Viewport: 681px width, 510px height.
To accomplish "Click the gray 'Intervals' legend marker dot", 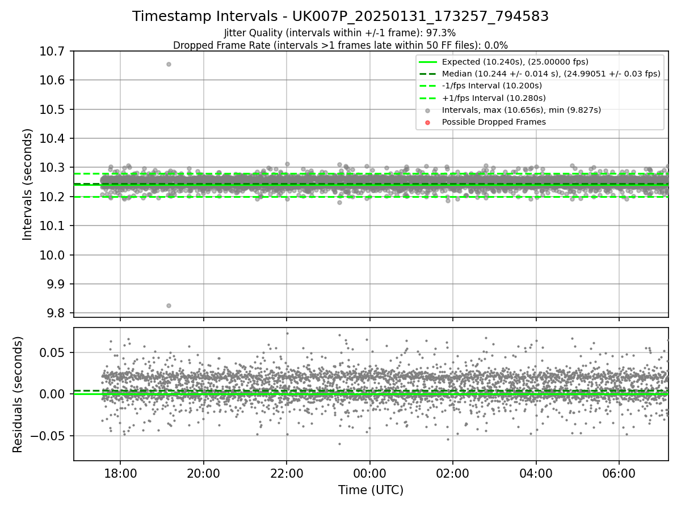I will point(428,110).
